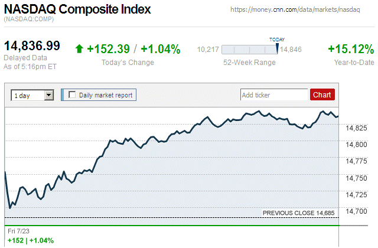Click the 52-week low value 10,217
Viewport: 378px width, 248px height.
pyautogui.click(x=208, y=50)
